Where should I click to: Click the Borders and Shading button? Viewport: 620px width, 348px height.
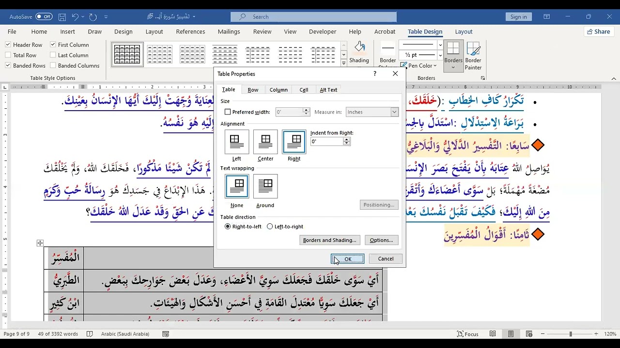tap(329, 240)
